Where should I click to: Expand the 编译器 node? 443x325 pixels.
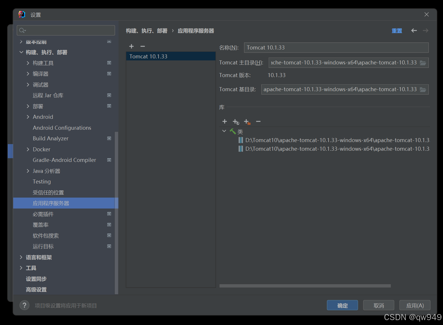(x=28, y=74)
